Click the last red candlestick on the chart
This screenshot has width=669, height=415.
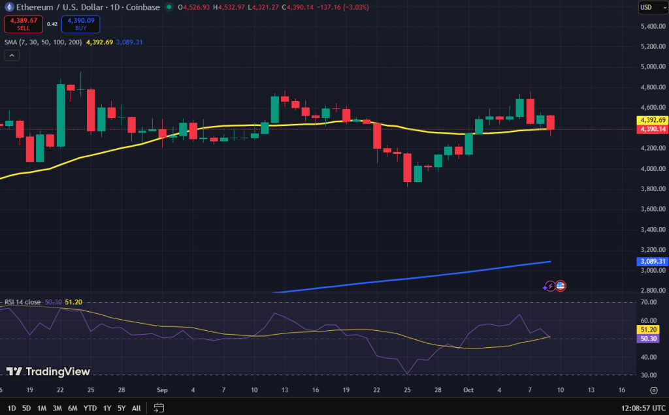coord(550,123)
